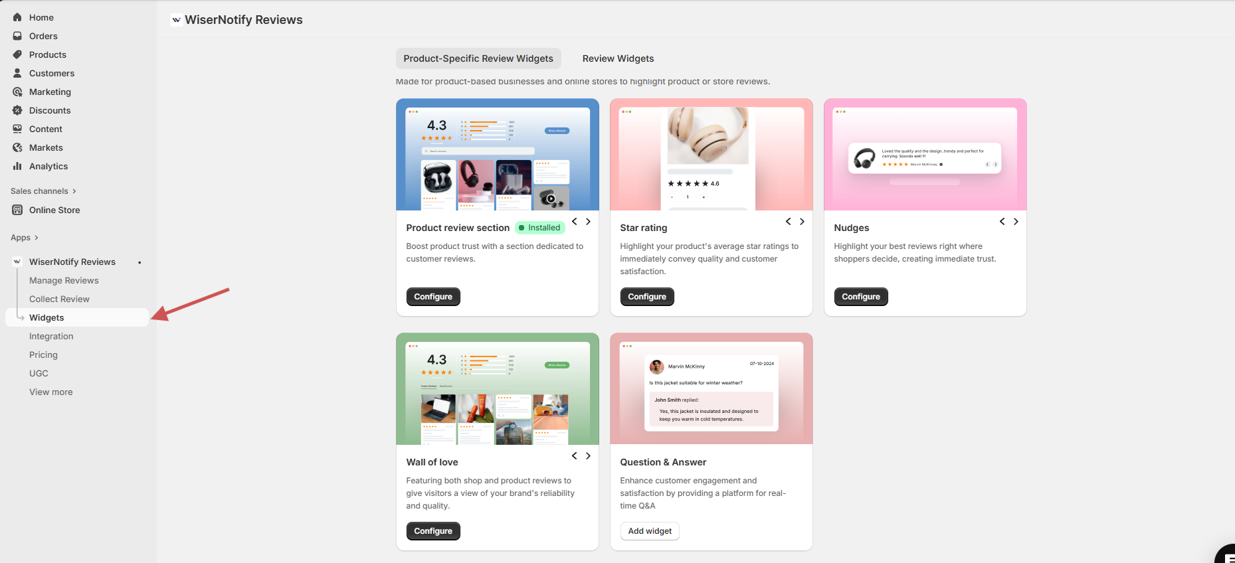This screenshot has height=563, width=1235.
Task: Show next preview for Nudges card
Action: 1016,222
